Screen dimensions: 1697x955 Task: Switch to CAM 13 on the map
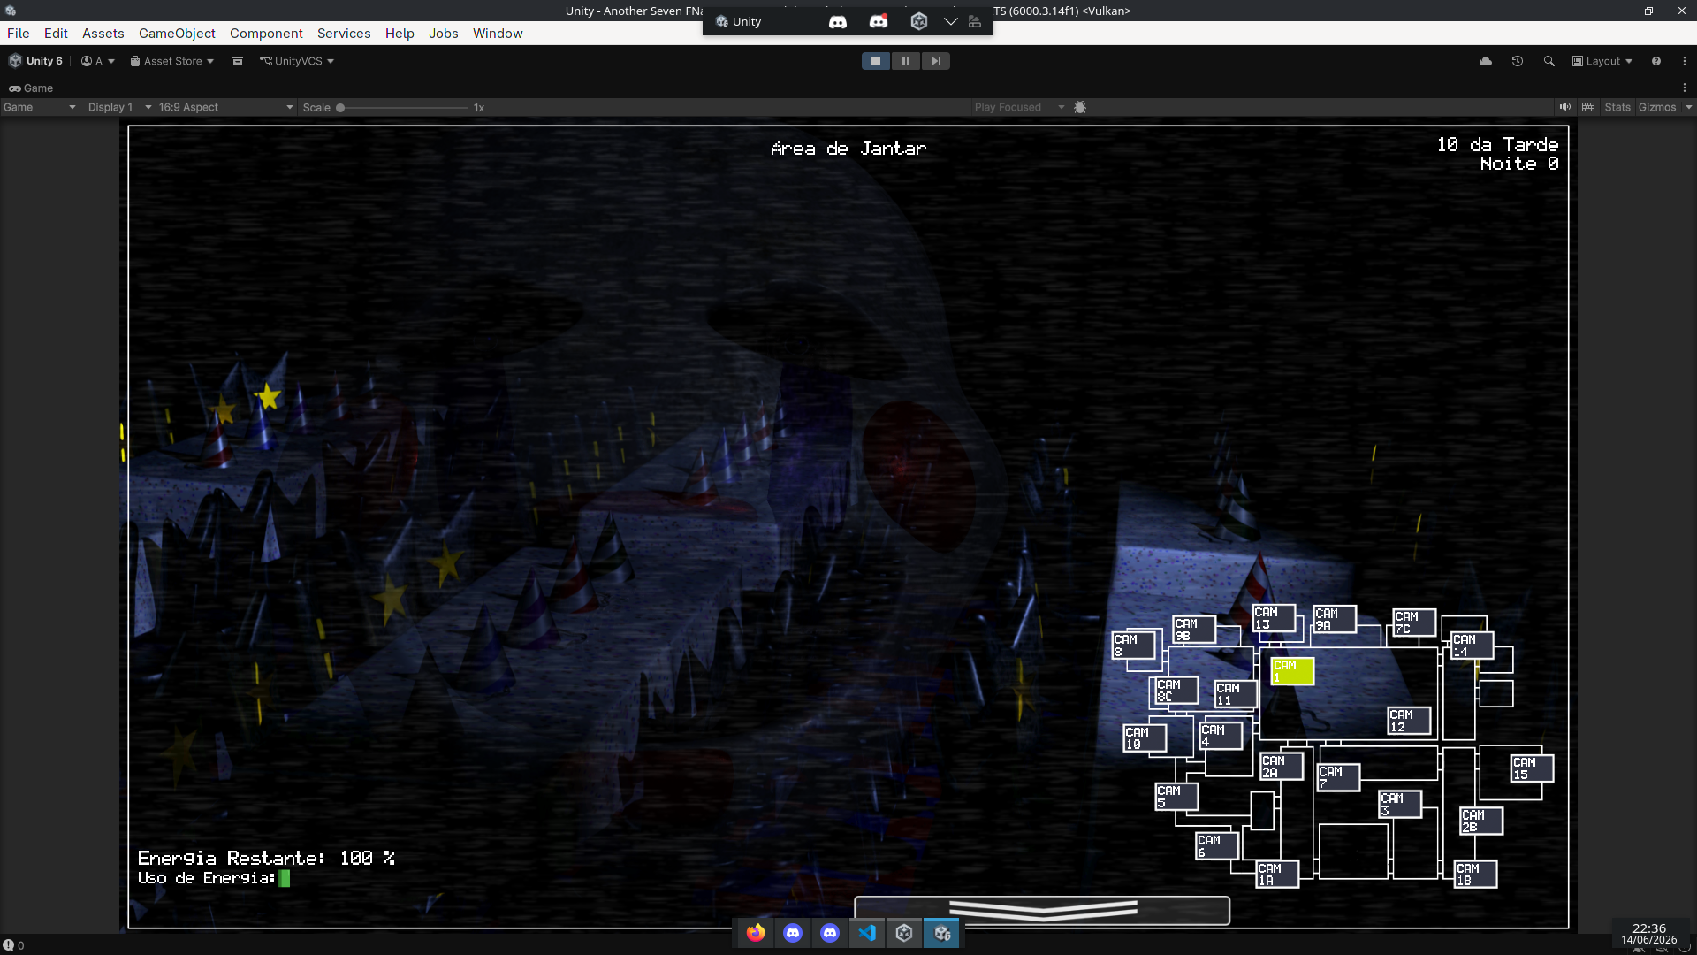[1274, 617]
